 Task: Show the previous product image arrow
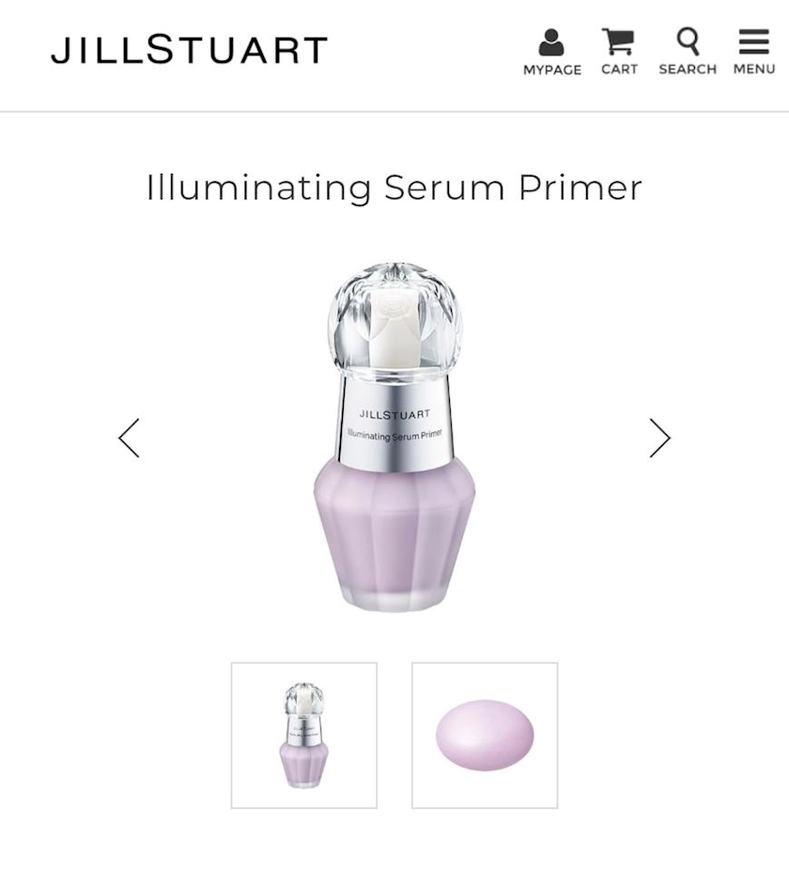pyautogui.click(x=129, y=438)
